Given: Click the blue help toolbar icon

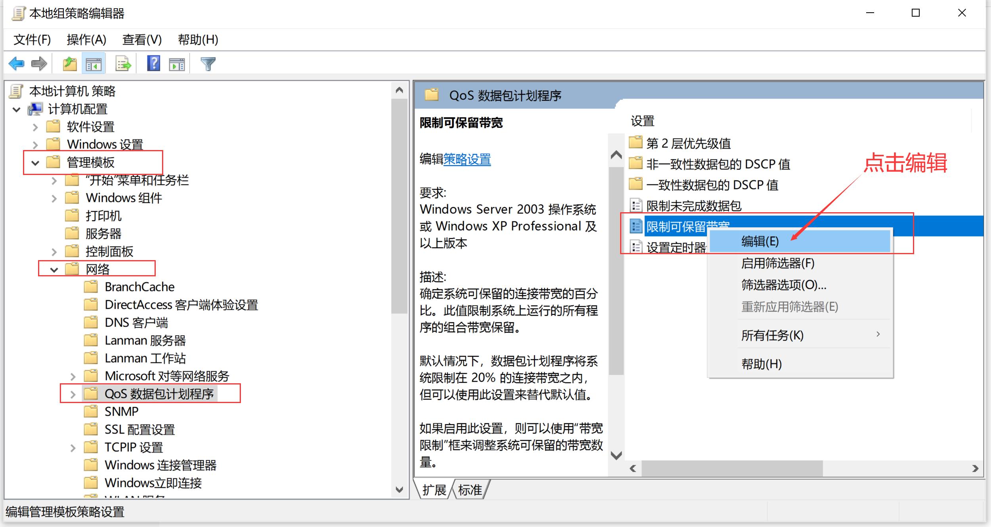Looking at the screenshot, I should coord(154,63).
